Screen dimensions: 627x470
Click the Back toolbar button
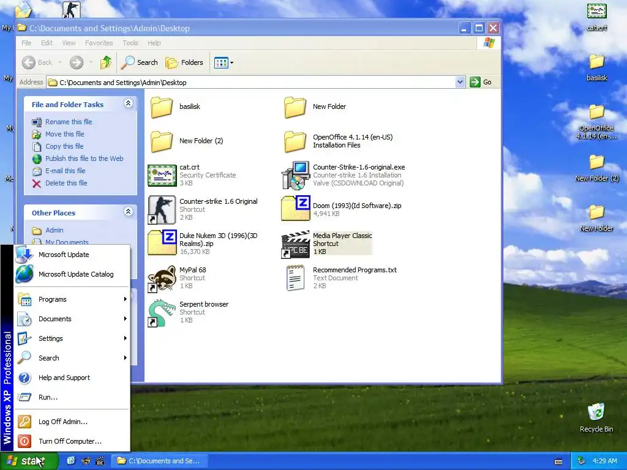(37, 62)
